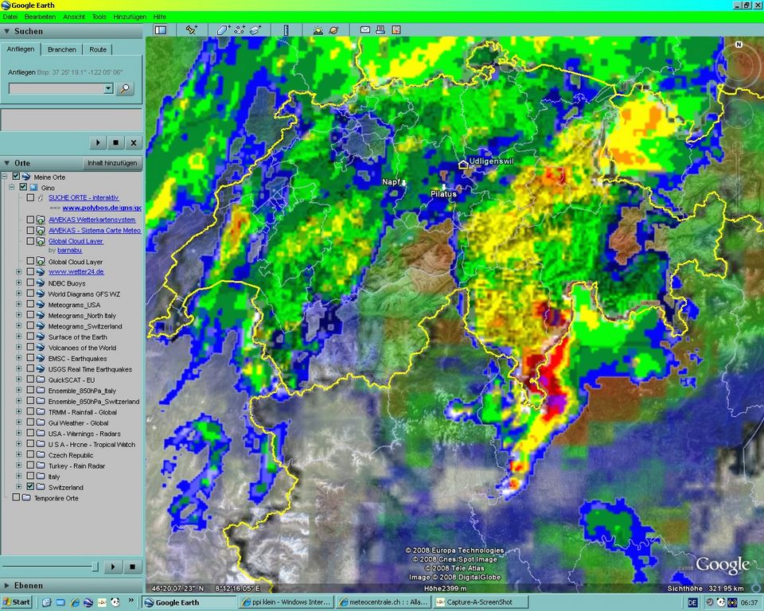Launch Google Earth quick launch icon
Screen dimensions: 764x611
point(88,603)
